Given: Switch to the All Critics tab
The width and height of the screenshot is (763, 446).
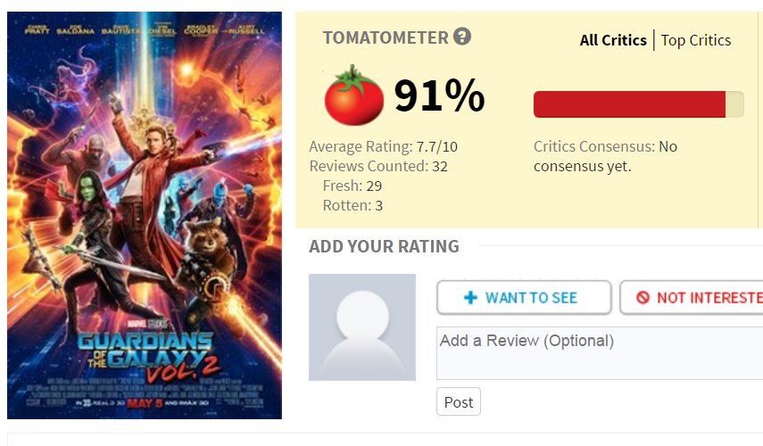Looking at the screenshot, I should (613, 40).
